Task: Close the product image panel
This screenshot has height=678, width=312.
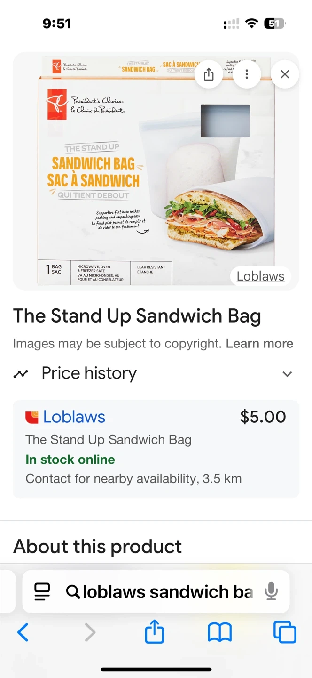Action: pyautogui.click(x=284, y=74)
